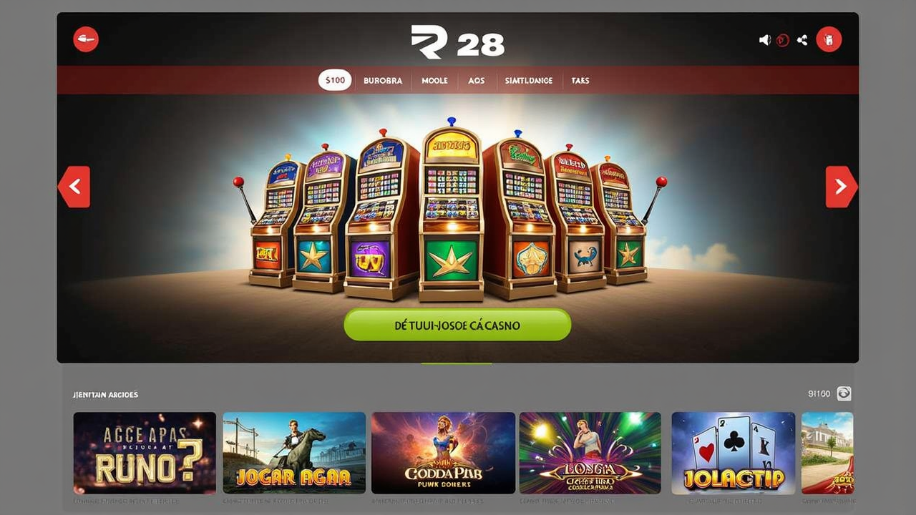
Task: Select the $100 pill tab
Action: click(x=335, y=80)
